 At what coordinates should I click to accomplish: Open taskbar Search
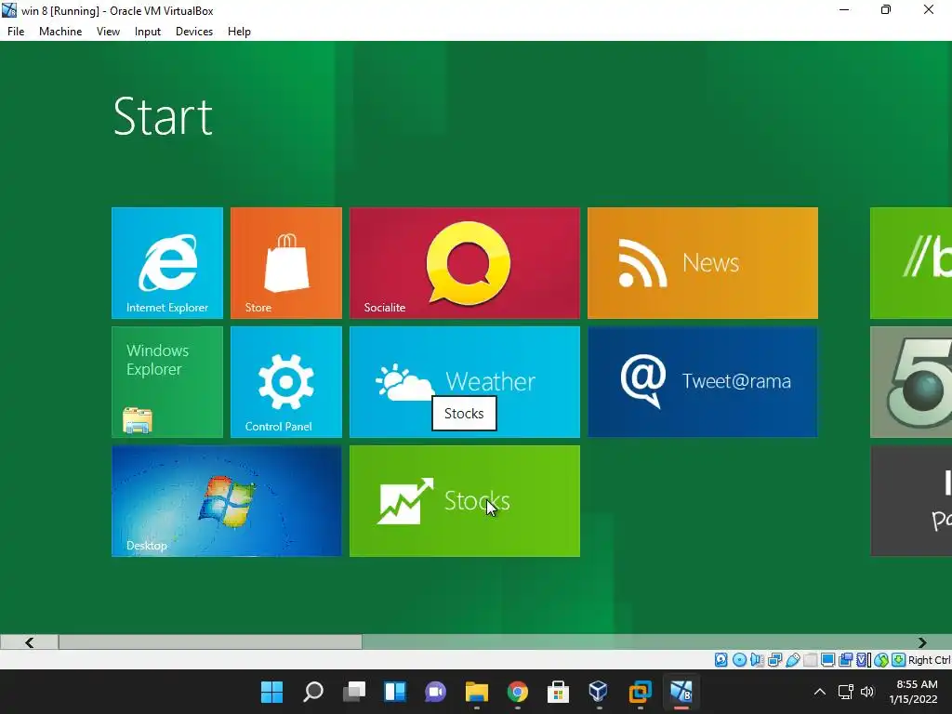[x=313, y=692]
